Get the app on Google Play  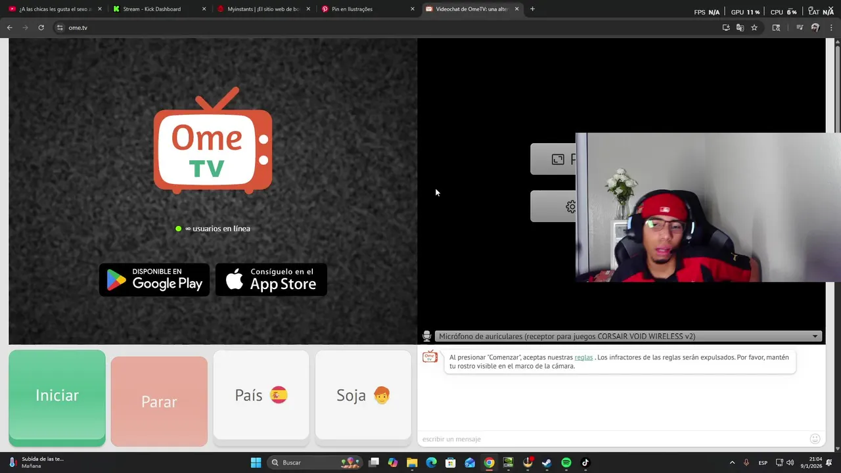[x=154, y=280]
